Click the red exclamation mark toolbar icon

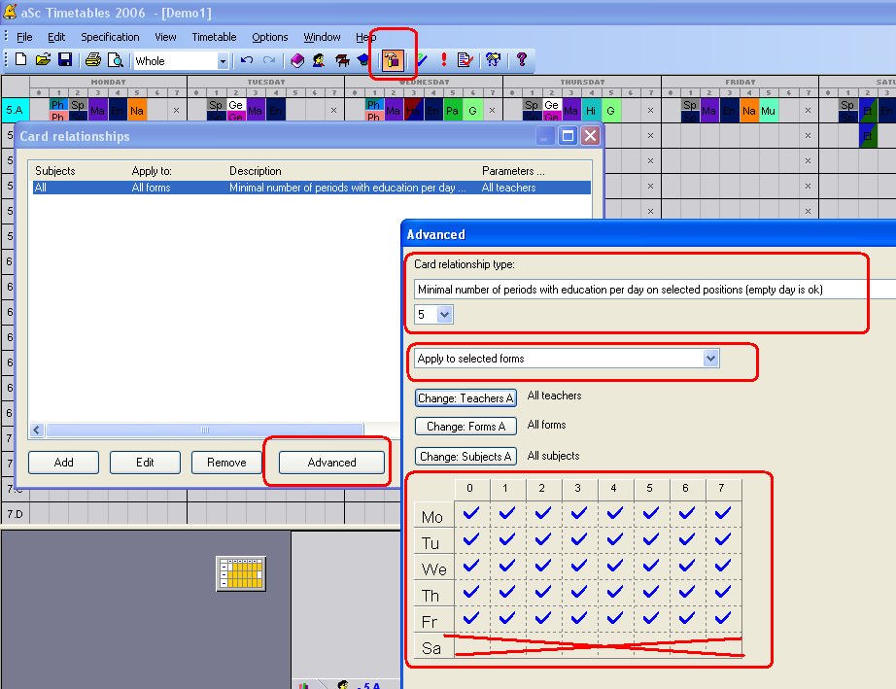444,60
